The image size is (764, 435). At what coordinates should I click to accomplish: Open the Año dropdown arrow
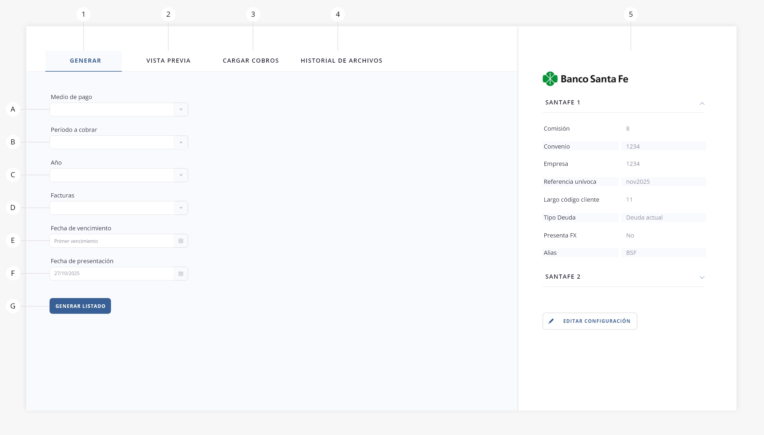[181, 175]
